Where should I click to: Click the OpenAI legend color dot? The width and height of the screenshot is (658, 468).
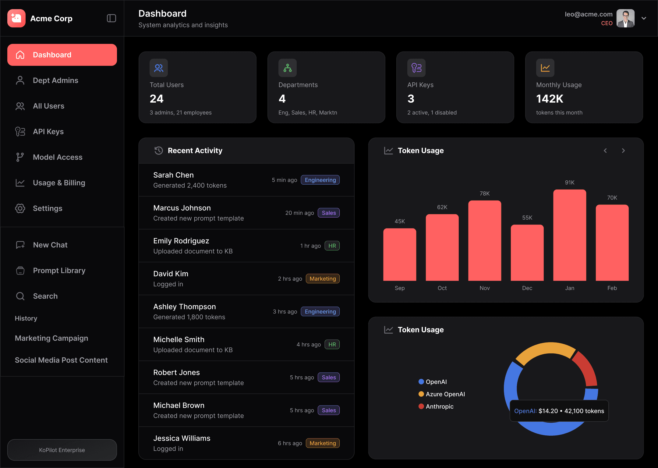(x=421, y=382)
